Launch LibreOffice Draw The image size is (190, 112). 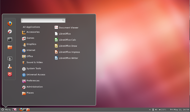pos(66,46)
